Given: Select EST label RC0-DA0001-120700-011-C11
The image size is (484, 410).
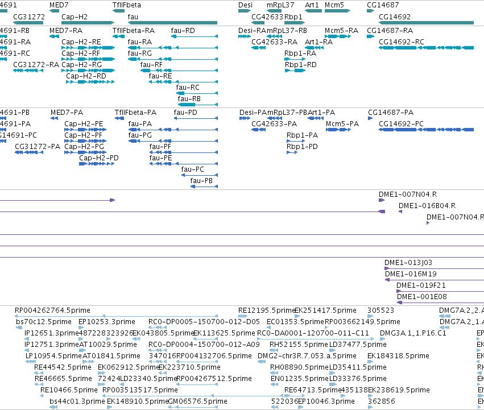Looking at the screenshot, I should 313,333.
